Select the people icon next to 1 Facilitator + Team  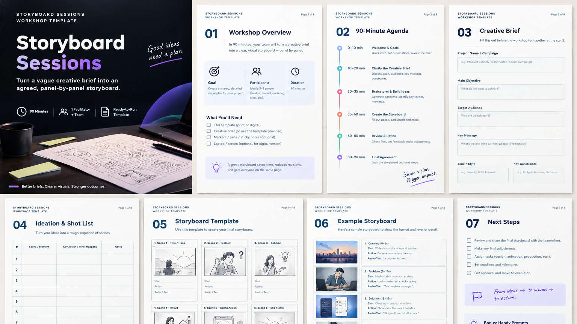point(64,112)
